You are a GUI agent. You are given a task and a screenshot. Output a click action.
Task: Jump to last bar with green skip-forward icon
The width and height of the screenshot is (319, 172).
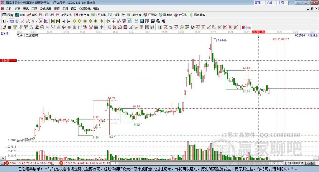click(58, 21)
